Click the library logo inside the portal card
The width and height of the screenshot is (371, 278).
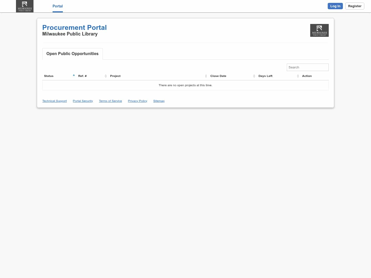[319, 30]
